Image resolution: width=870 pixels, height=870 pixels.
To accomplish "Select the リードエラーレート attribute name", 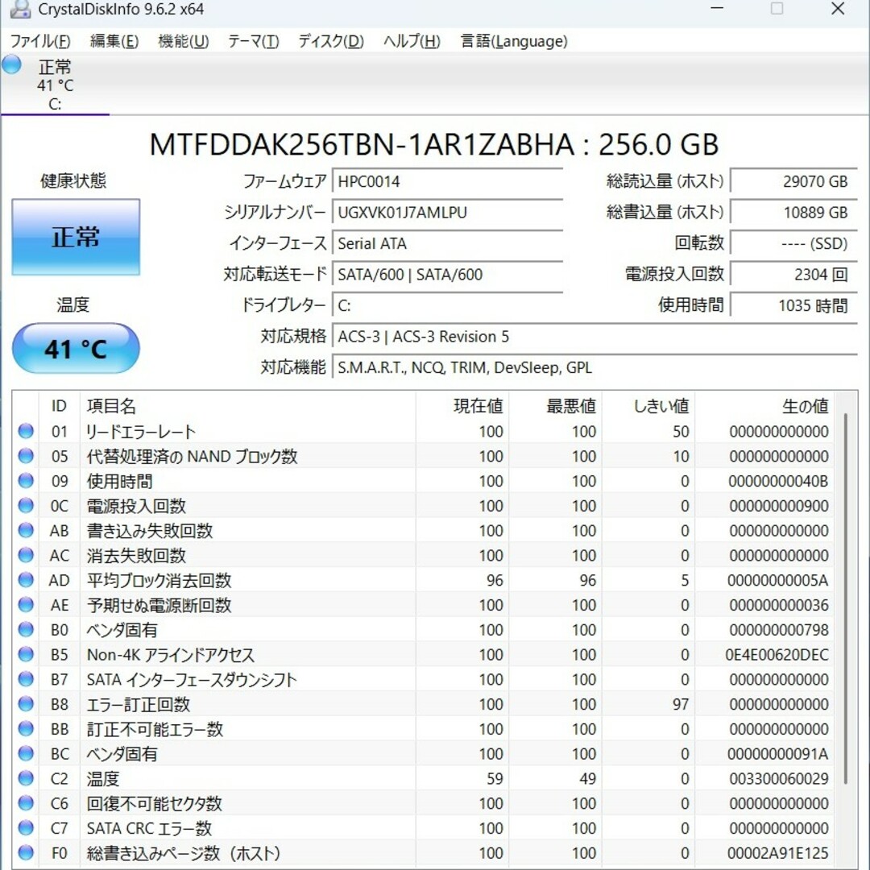I will click(141, 432).
